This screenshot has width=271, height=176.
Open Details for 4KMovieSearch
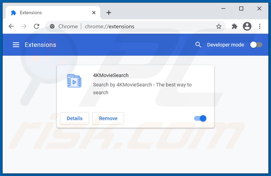74,118
